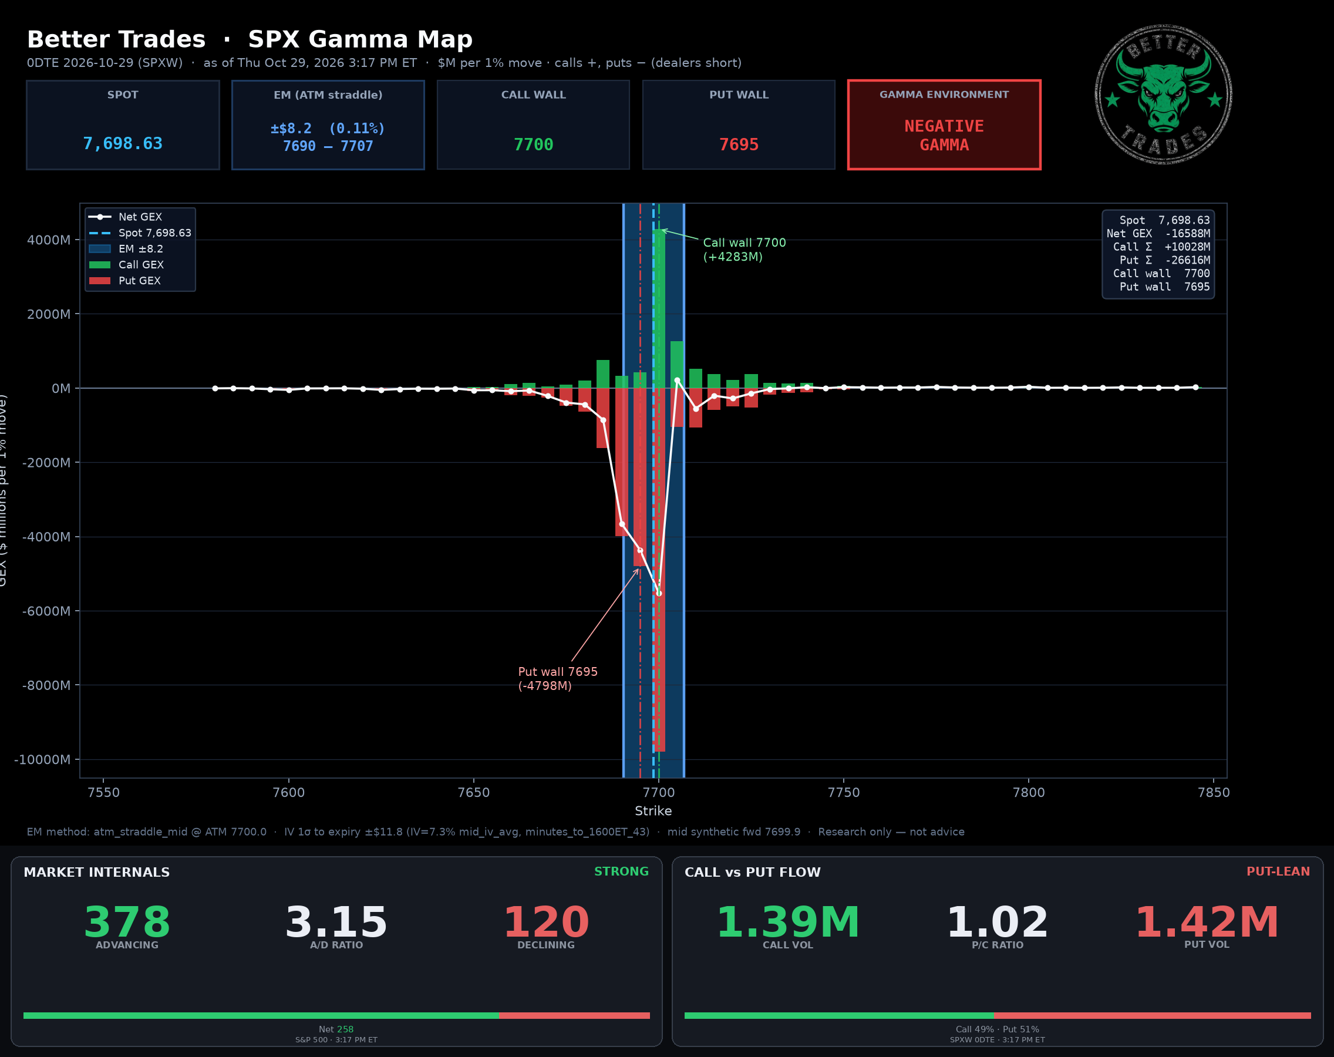Click the Call GEX green legend swatch

coord(100,265)
